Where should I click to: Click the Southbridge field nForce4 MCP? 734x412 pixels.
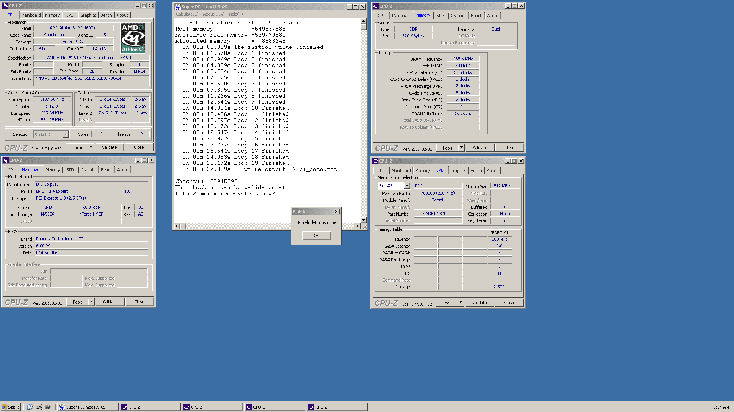(x=91, y=214)
